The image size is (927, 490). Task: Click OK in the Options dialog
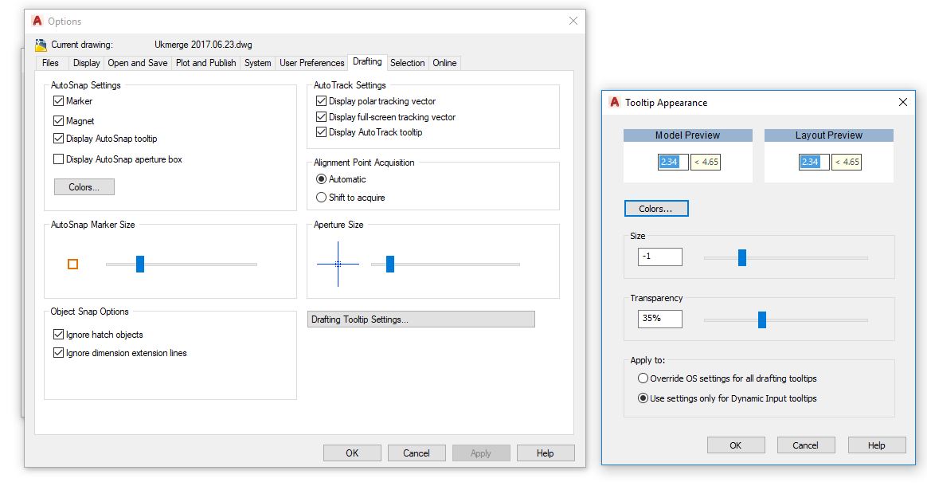352,453
